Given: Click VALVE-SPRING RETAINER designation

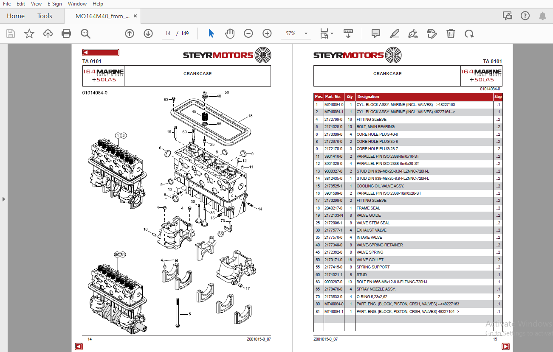Looking at the screenshot, I should coord(380,245).
